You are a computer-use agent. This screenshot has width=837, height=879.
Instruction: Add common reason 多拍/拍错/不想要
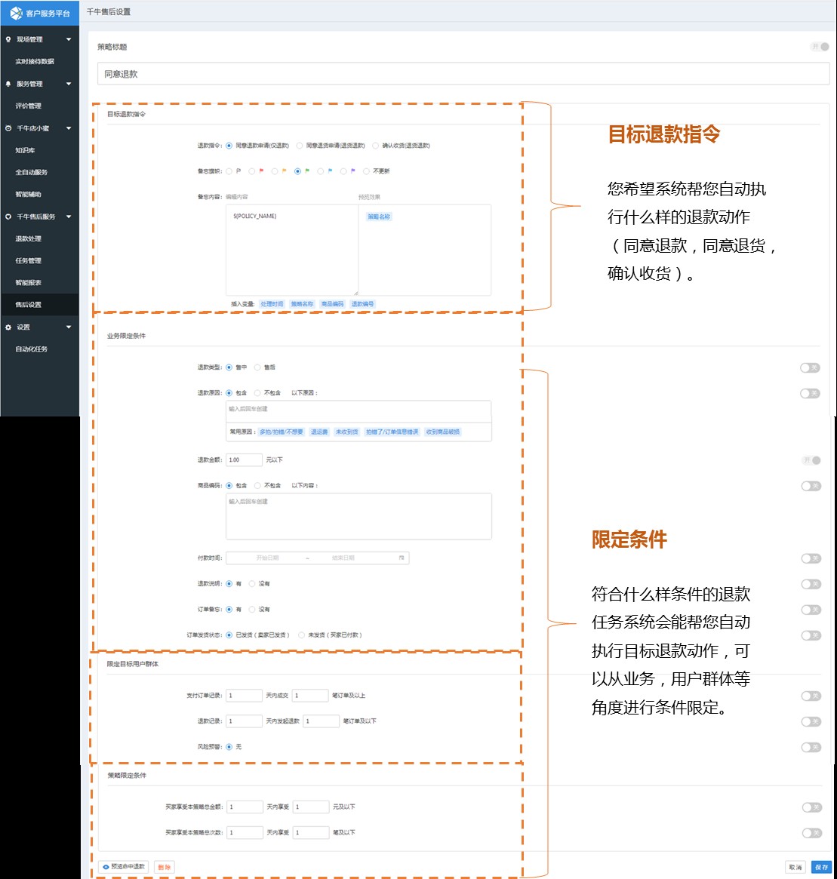click(x=282, y=432)
